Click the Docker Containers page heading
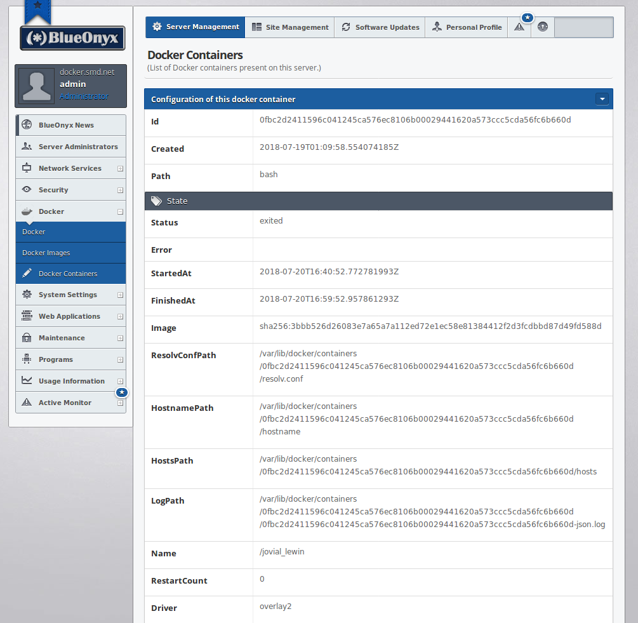Screen dimensions: 638x623 (195, 55)
